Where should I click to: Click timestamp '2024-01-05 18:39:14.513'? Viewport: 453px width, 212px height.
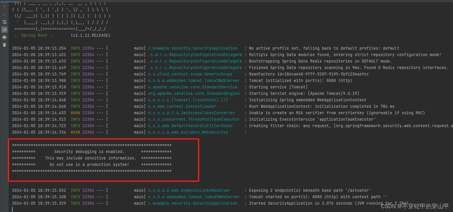[x=39, y=119]
